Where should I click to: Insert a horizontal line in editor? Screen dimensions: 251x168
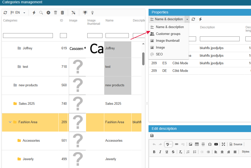click(203, 144)
